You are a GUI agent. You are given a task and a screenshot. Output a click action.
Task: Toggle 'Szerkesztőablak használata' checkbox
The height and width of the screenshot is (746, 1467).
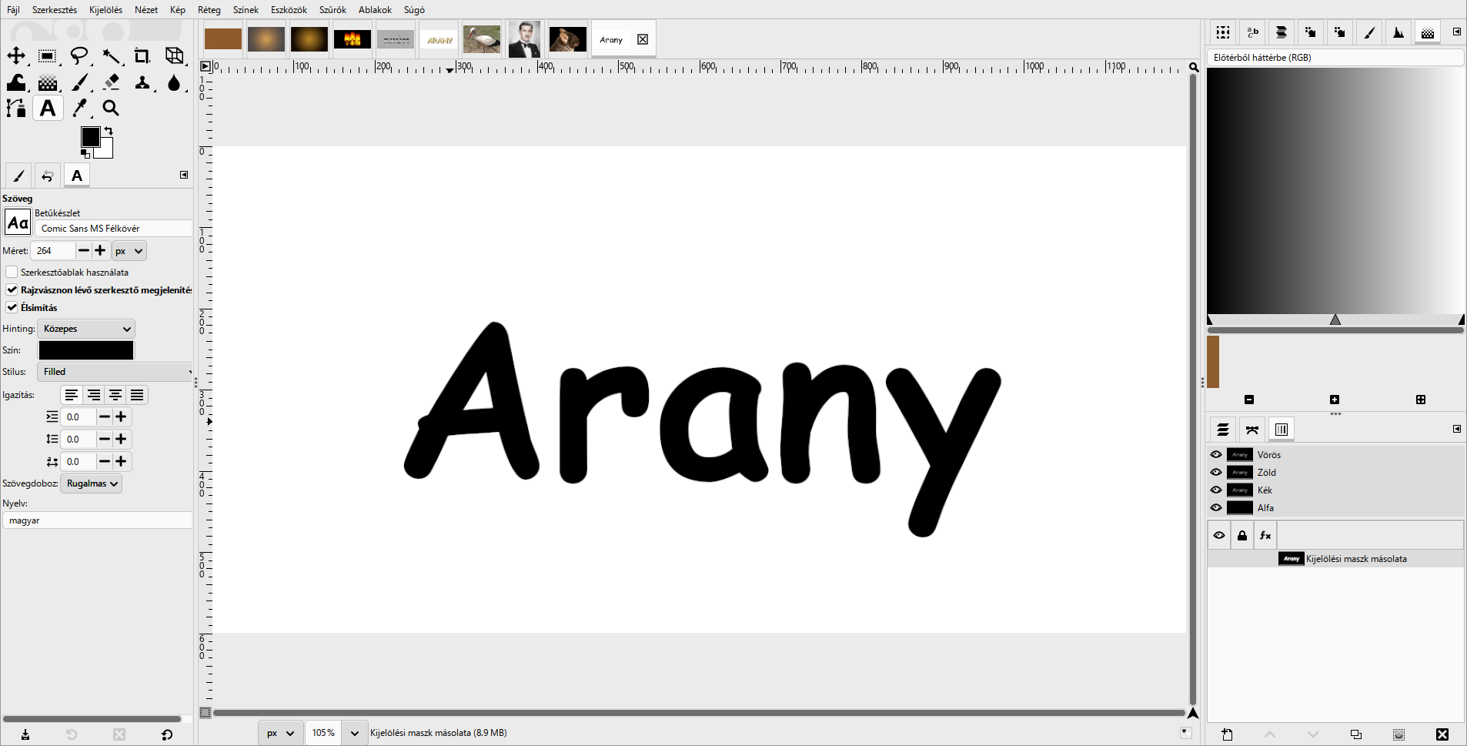(x=12, y=272)
